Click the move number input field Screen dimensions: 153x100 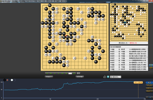(70, 73)
